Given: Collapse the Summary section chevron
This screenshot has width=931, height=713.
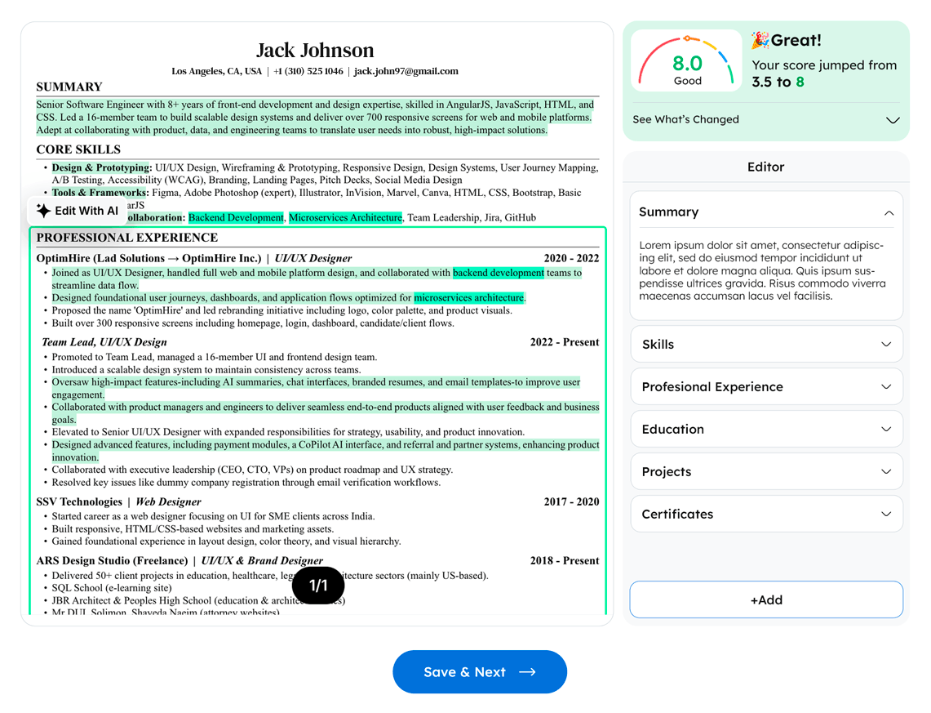Looking at the screenshot, I should [889, 212].
